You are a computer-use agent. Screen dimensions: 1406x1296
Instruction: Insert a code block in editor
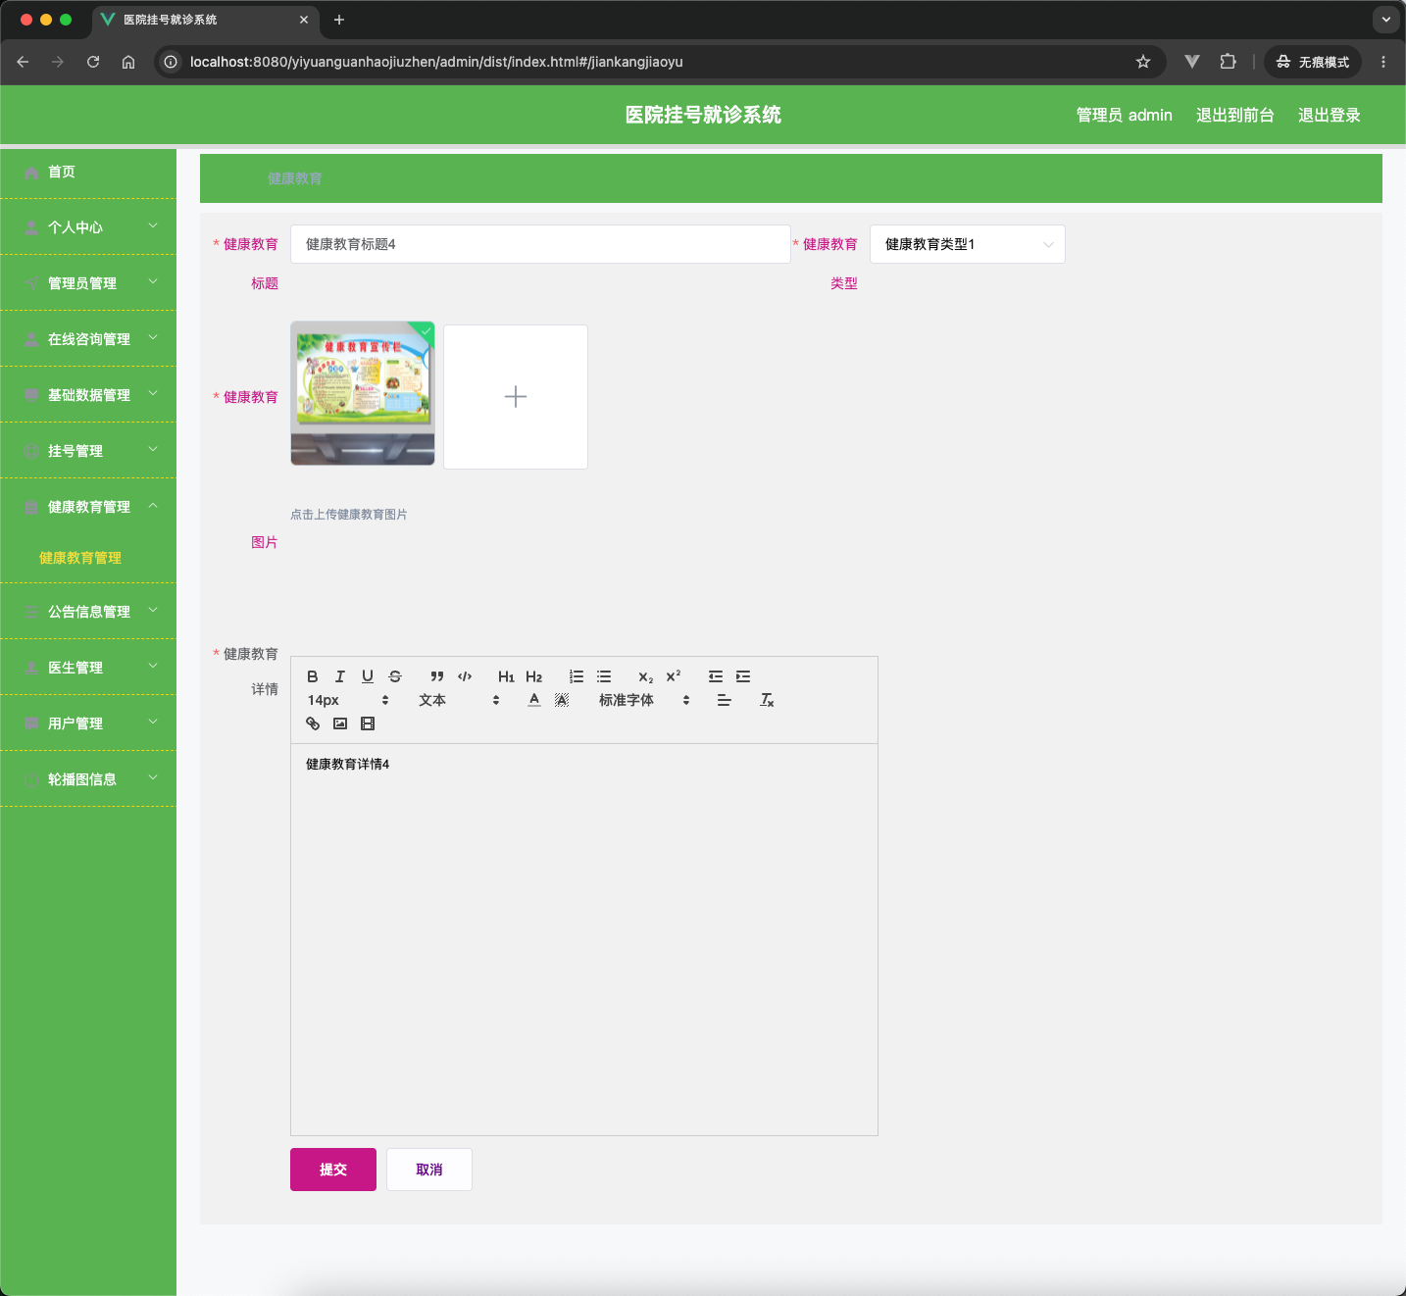coord(465,676)
